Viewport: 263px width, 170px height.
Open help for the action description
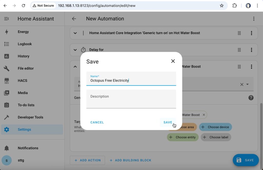[251, 98]
